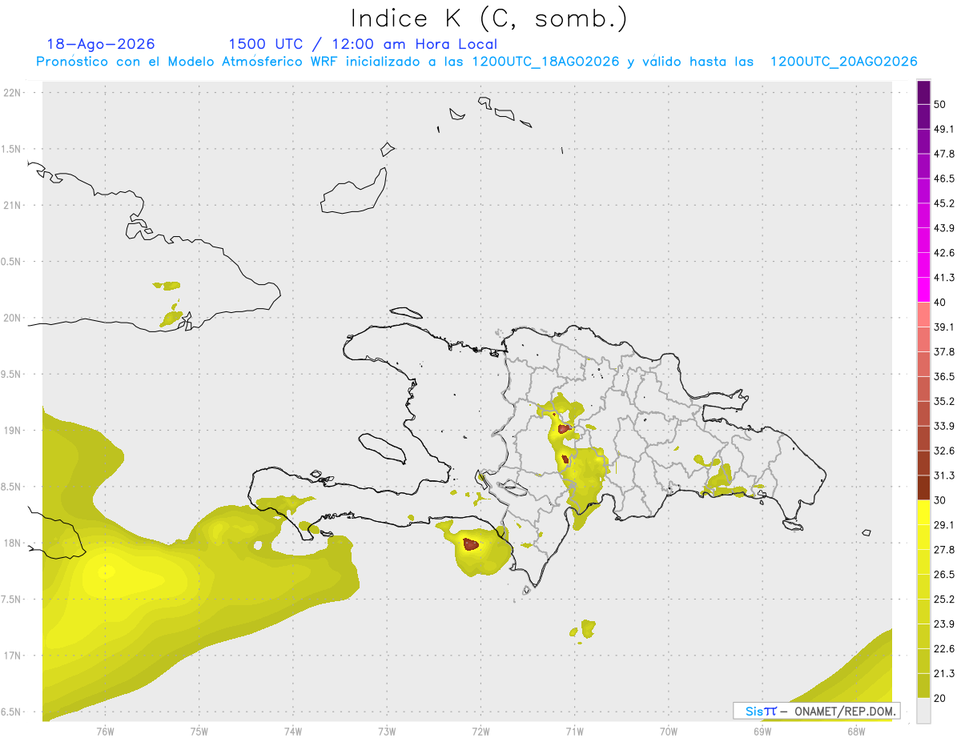Click the "18N" latitude label
This screenshot has width=961, height=742.
point(12,543)
